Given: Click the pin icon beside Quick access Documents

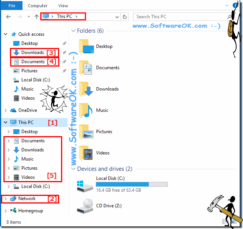Looking at the screenshot, I should (x=64, y=62).
